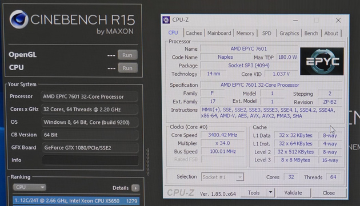Run the CPU benchmark

(127, 68)
